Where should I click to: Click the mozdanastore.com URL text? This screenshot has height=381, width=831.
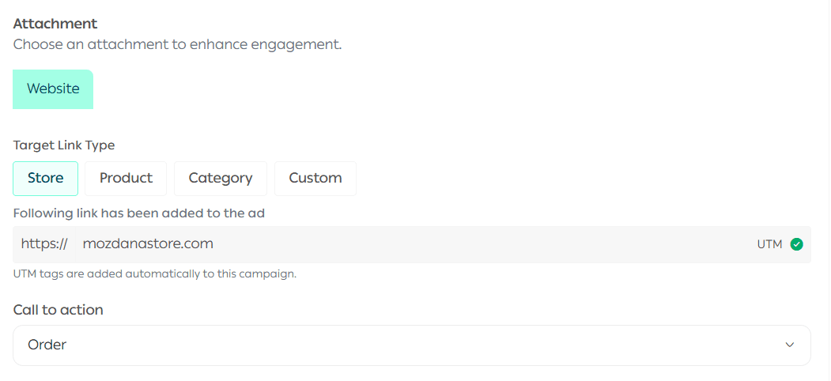pyautogui.click(x=148, y=243)
